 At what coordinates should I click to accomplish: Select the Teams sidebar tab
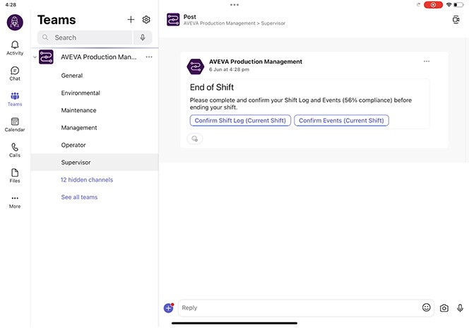tap(15, 100)
